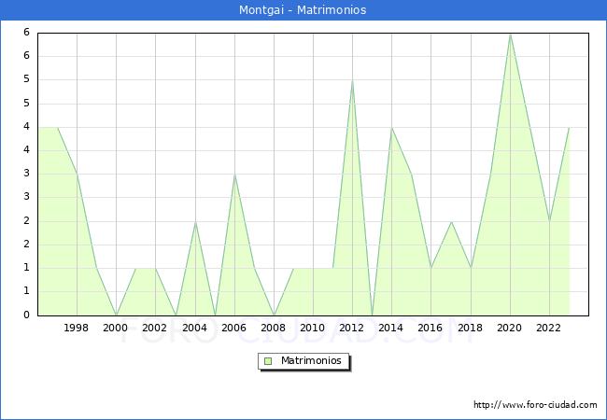Click the 2010 x-axis label

(x=312, y=328)
